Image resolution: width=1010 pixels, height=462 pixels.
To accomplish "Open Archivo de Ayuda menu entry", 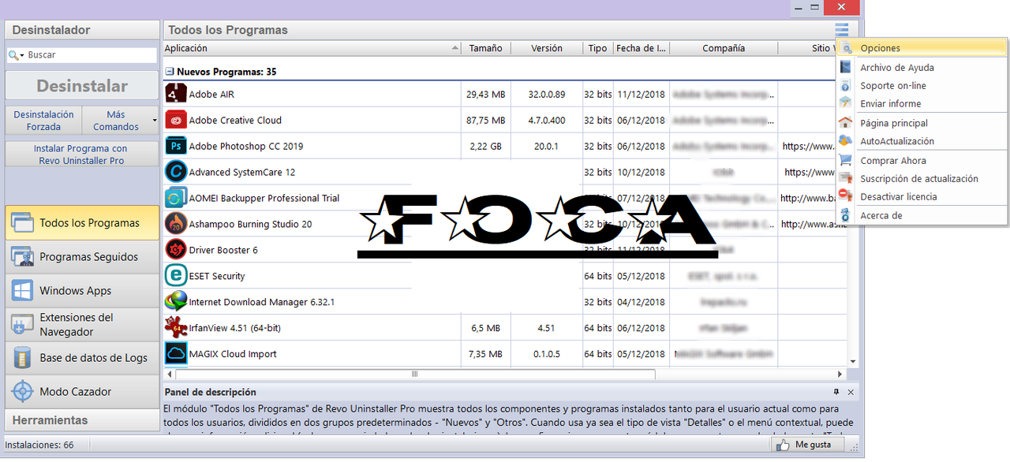I will [922, 68].
